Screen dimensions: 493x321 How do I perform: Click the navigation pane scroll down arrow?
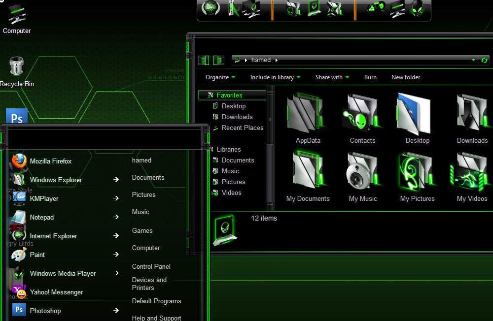[x=270, y=206]
